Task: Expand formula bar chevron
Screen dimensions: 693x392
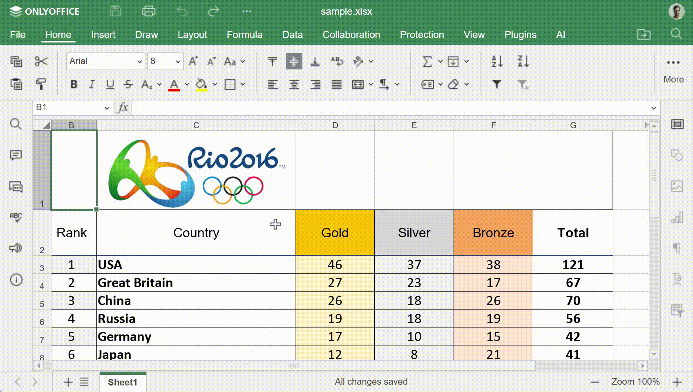Action: (x=653, y=108)
